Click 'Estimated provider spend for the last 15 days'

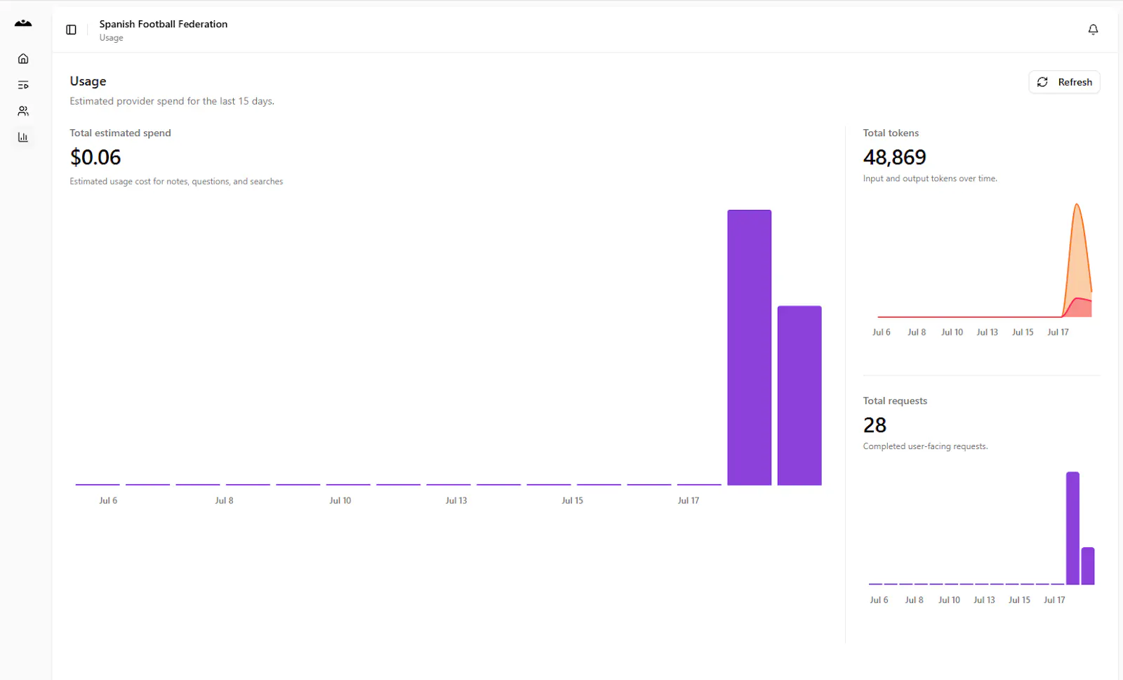point(172,101)
